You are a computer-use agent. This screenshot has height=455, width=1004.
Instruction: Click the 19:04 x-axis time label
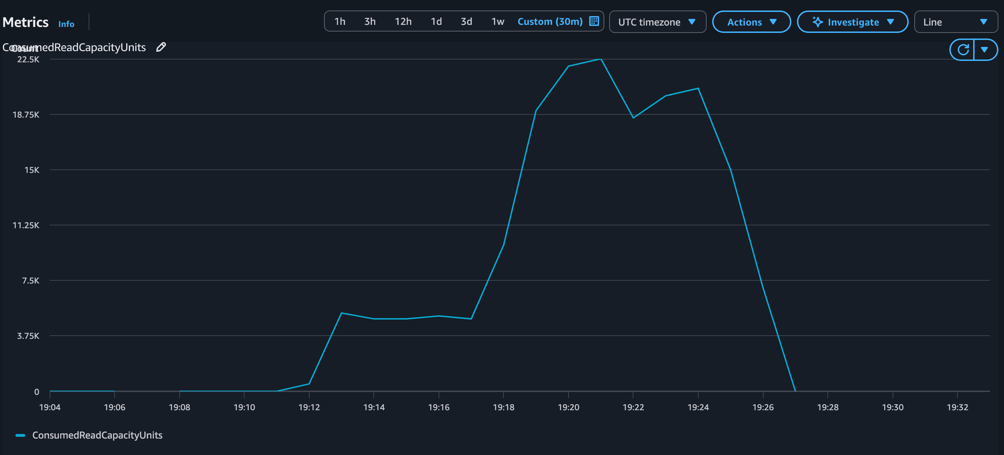click(49, 407)
